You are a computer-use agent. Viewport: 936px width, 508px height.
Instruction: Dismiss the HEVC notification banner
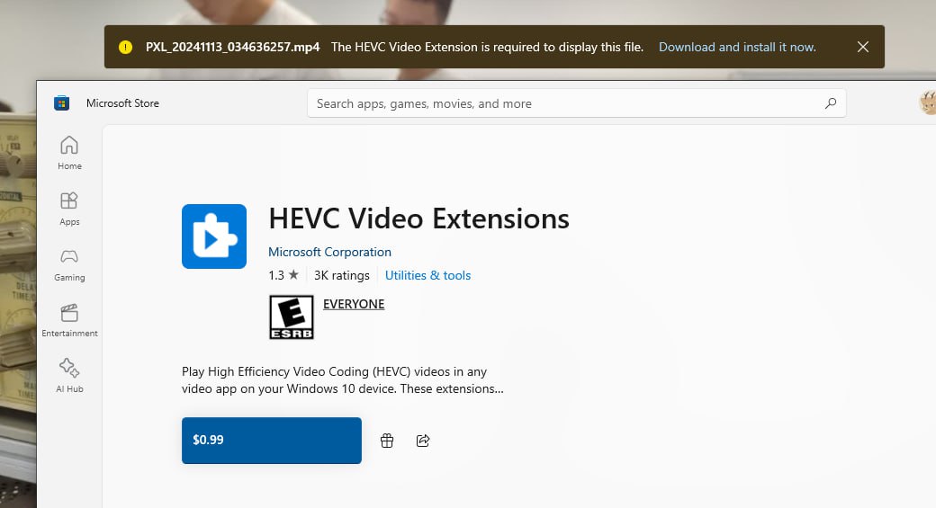pyautogui.click(x=862, y=47)
